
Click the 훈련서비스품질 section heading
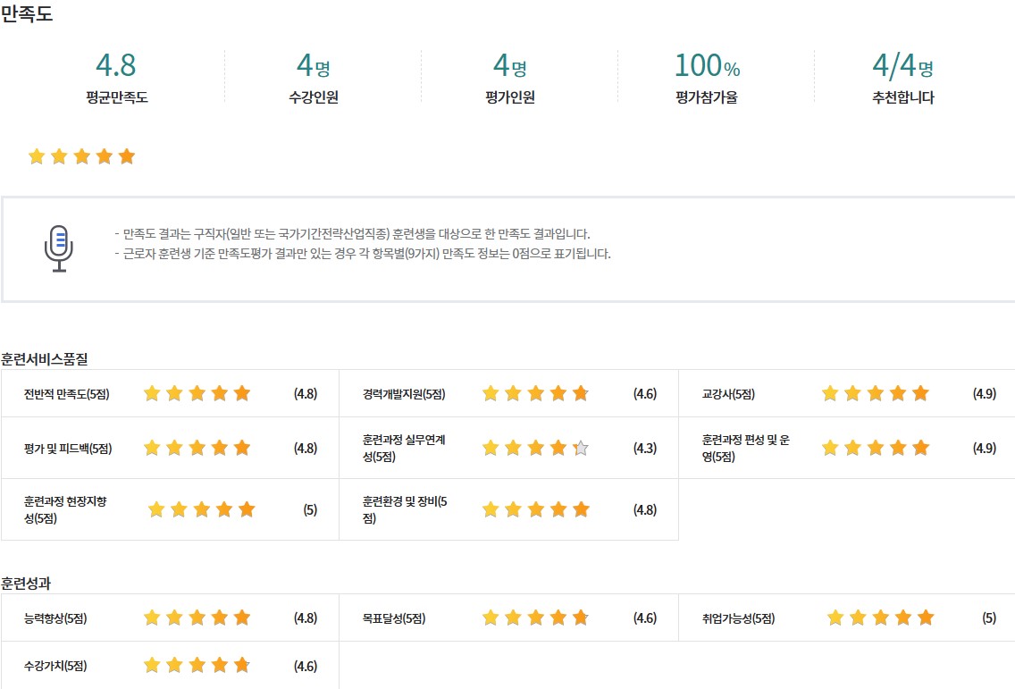click(44, 359)
